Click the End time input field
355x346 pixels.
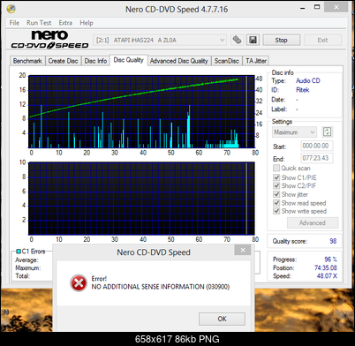coord(317,158)
